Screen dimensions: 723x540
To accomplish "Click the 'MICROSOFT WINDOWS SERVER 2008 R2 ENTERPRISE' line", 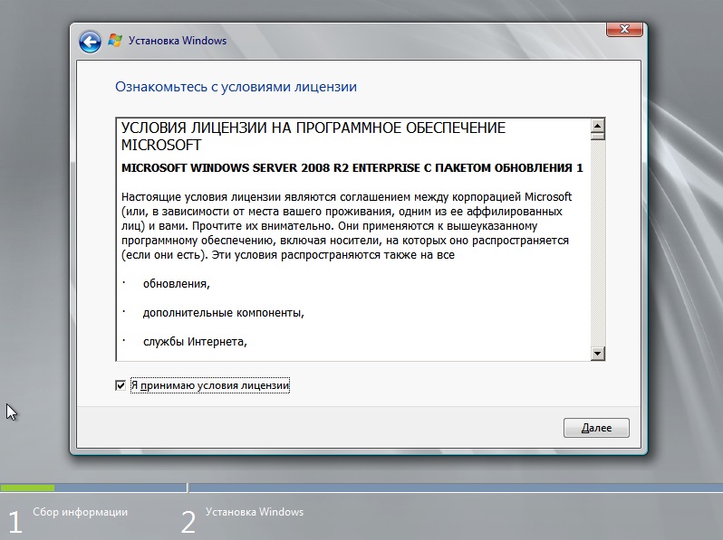I will pos(352,168).
